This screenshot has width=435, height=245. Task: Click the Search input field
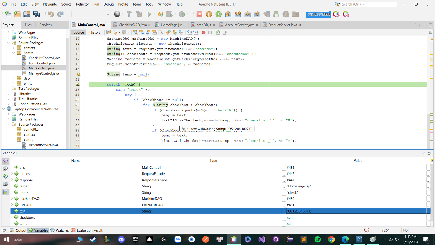[368, 4]
